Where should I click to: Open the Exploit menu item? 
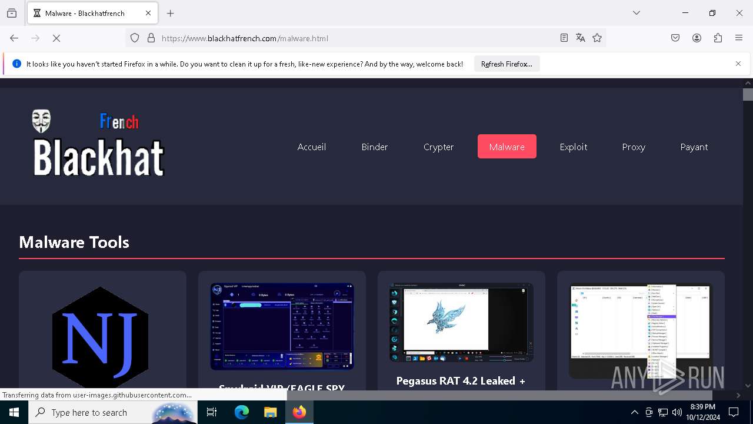pyautogui.click(x=574, y=147)
